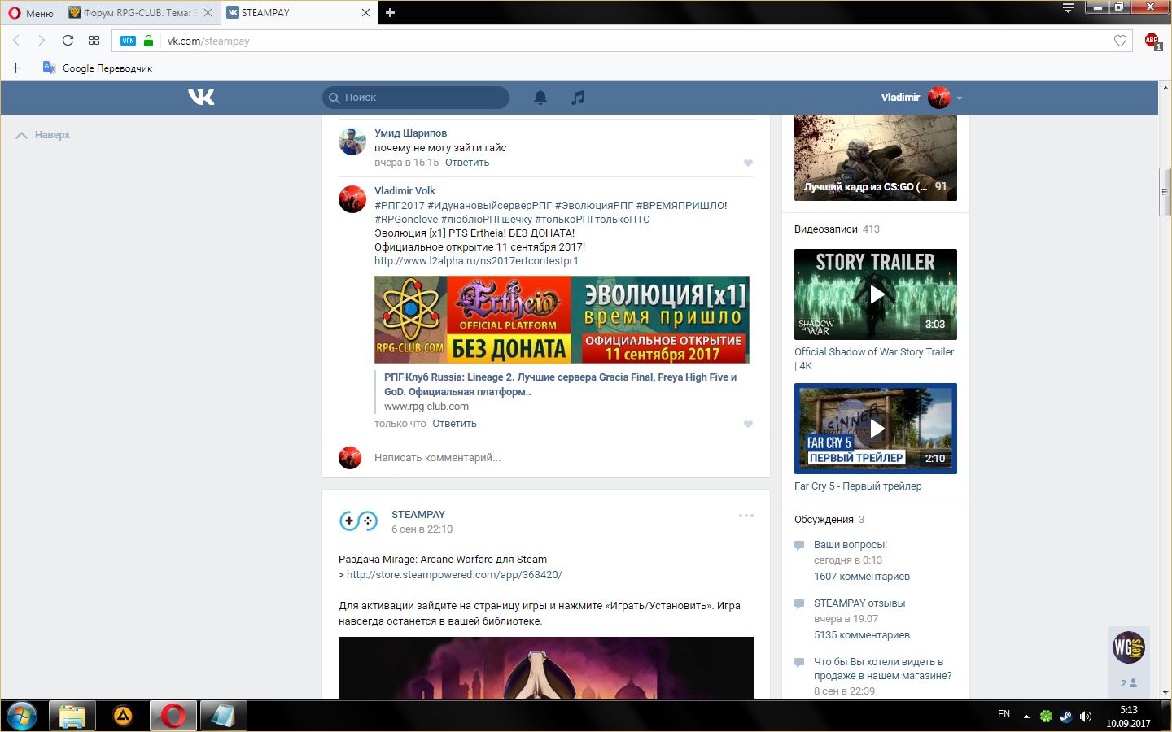The image size is (1172, 732).
Task: Open the Vladimir account menu arrow
Action: (x=960, y=98)
